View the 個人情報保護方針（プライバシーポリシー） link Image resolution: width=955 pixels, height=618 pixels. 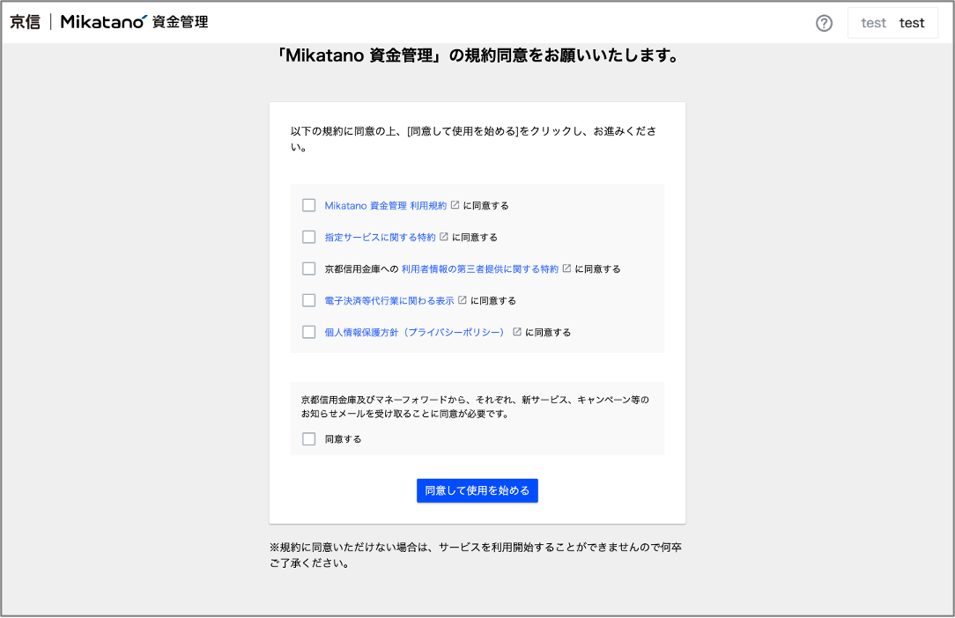click(x=417, y=333)
